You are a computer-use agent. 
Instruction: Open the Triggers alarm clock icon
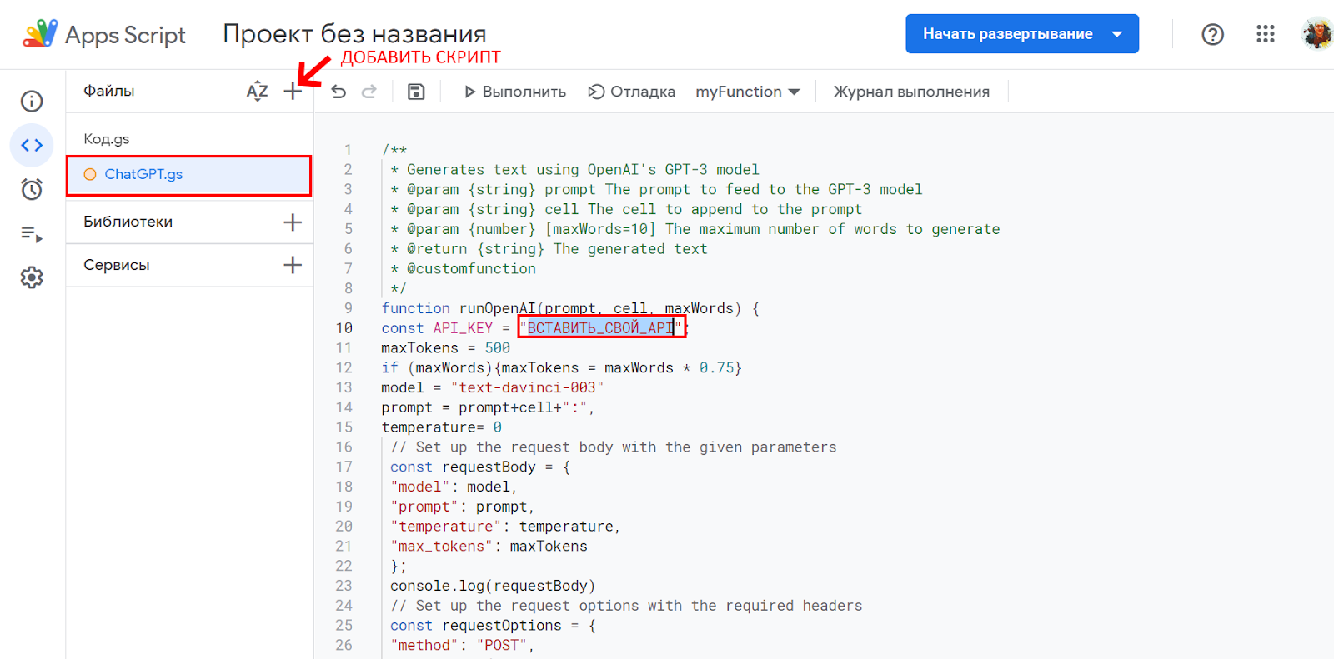point(32,189)
